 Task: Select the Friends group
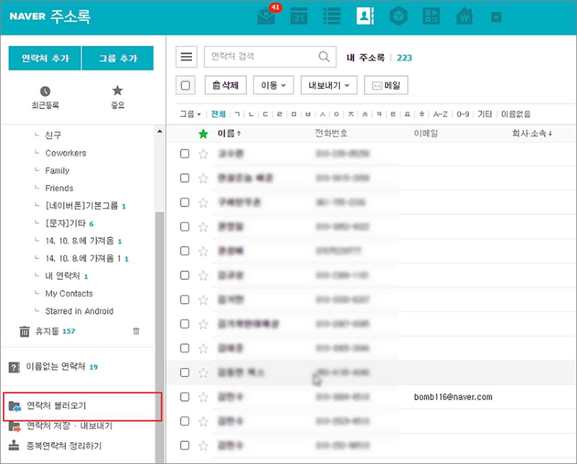coord(59,188)
